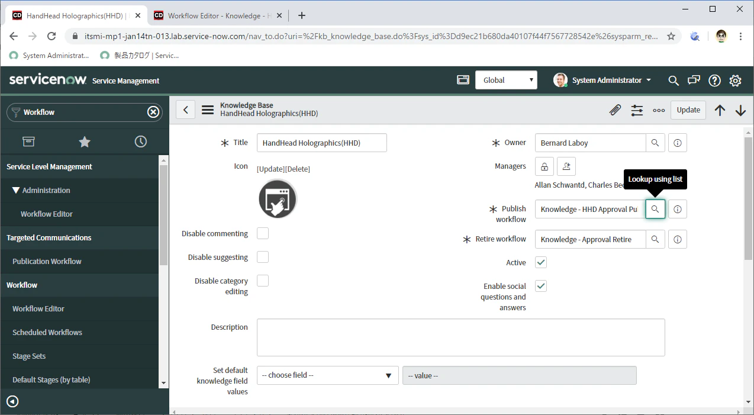The image size is (754, 415).
Task: Focus the Owner input field
Action: [590, 143]
